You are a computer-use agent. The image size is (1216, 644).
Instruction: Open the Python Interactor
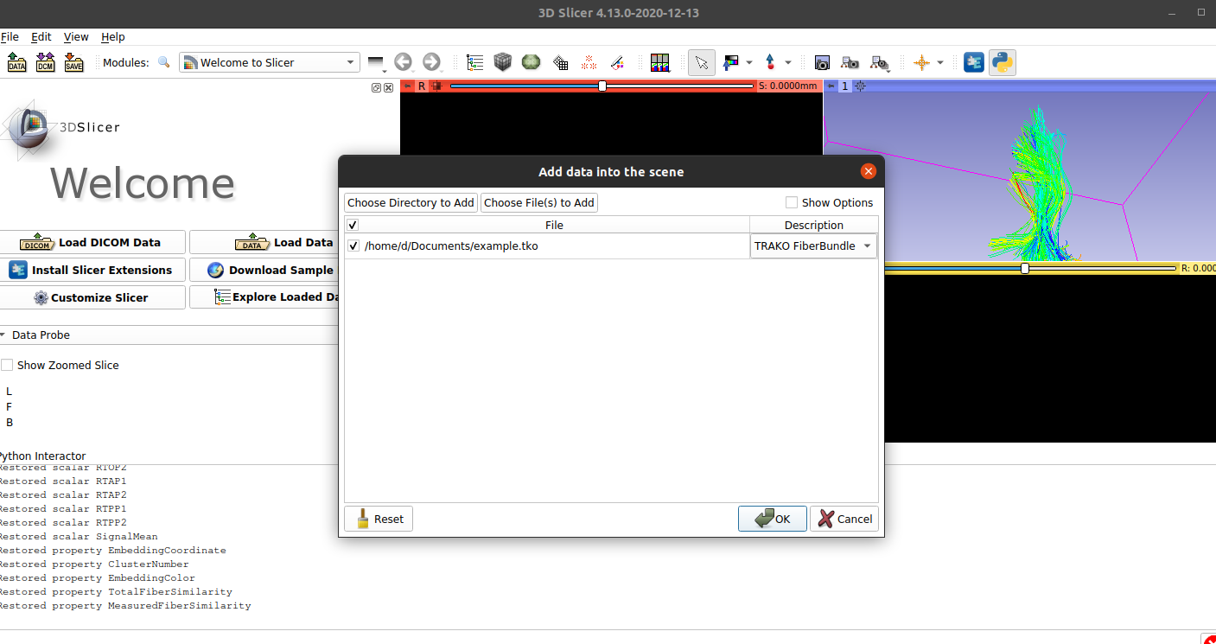[1002, 62]
